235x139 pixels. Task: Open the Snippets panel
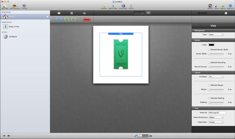(104, 6)
